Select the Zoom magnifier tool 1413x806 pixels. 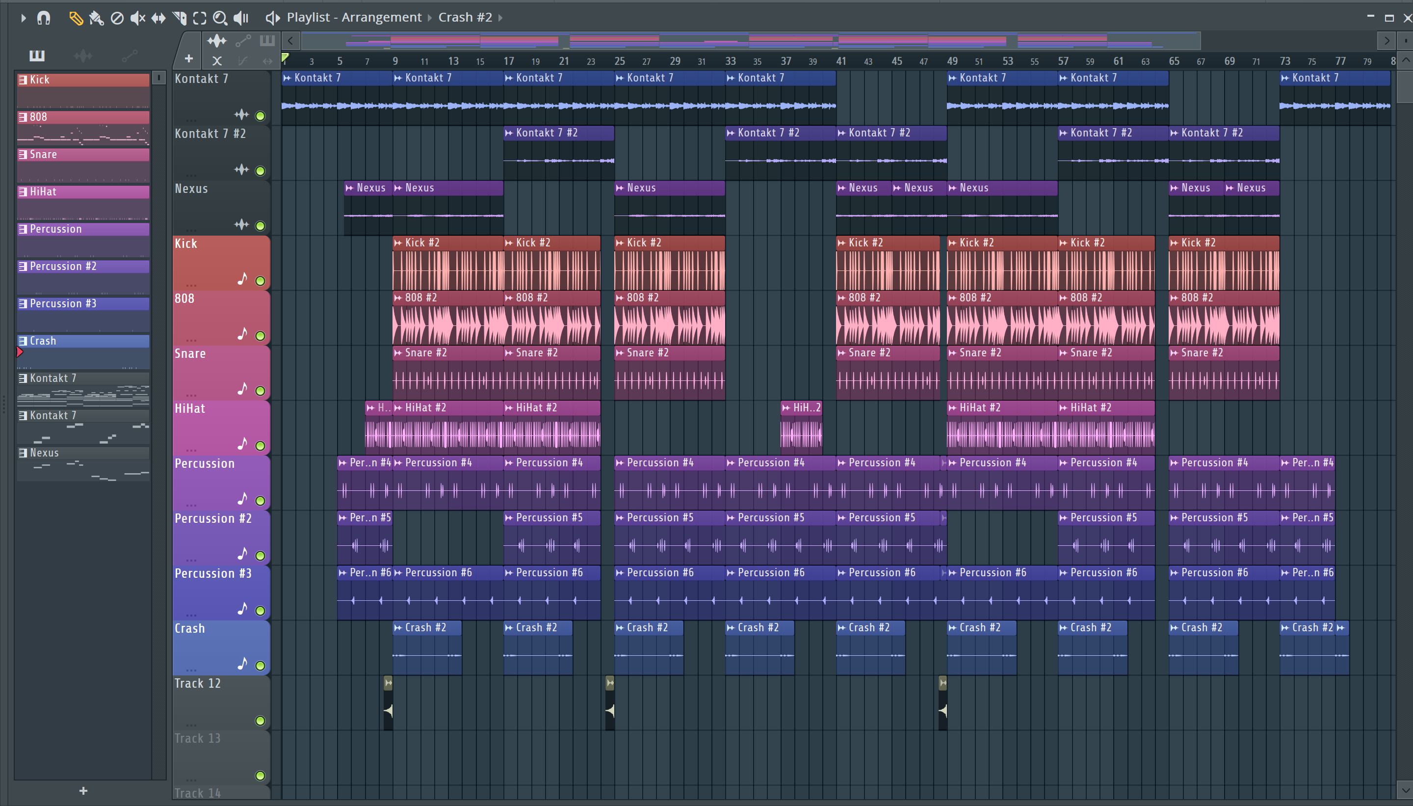pyautogui.click(x=220, y=18)
